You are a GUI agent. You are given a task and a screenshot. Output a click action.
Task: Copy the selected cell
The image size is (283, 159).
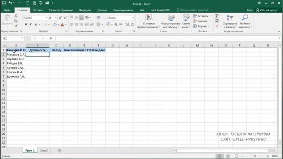(16, 21)
